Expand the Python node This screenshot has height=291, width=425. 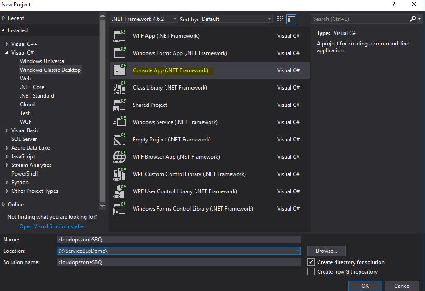coord(7,182)
